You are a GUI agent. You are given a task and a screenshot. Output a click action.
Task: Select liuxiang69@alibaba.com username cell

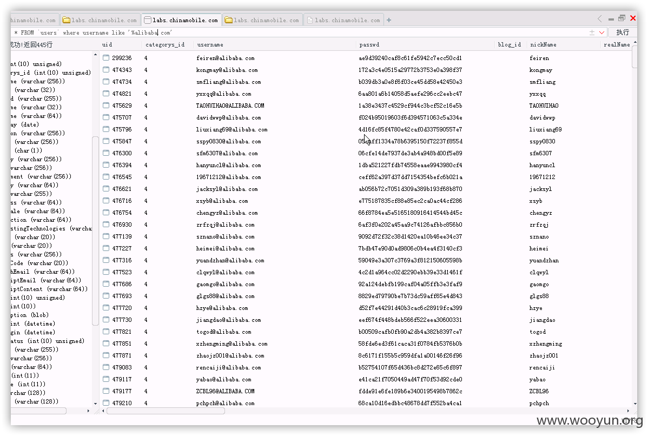pos(232,130)
